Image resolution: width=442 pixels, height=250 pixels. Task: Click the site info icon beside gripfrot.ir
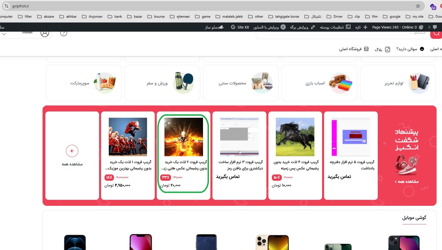coord(7,6)
